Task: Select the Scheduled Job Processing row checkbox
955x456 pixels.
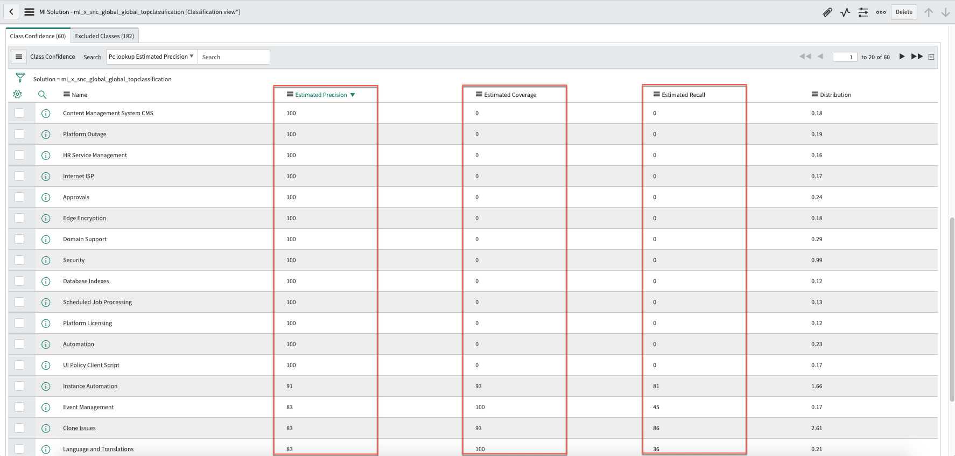Action: 19,302
